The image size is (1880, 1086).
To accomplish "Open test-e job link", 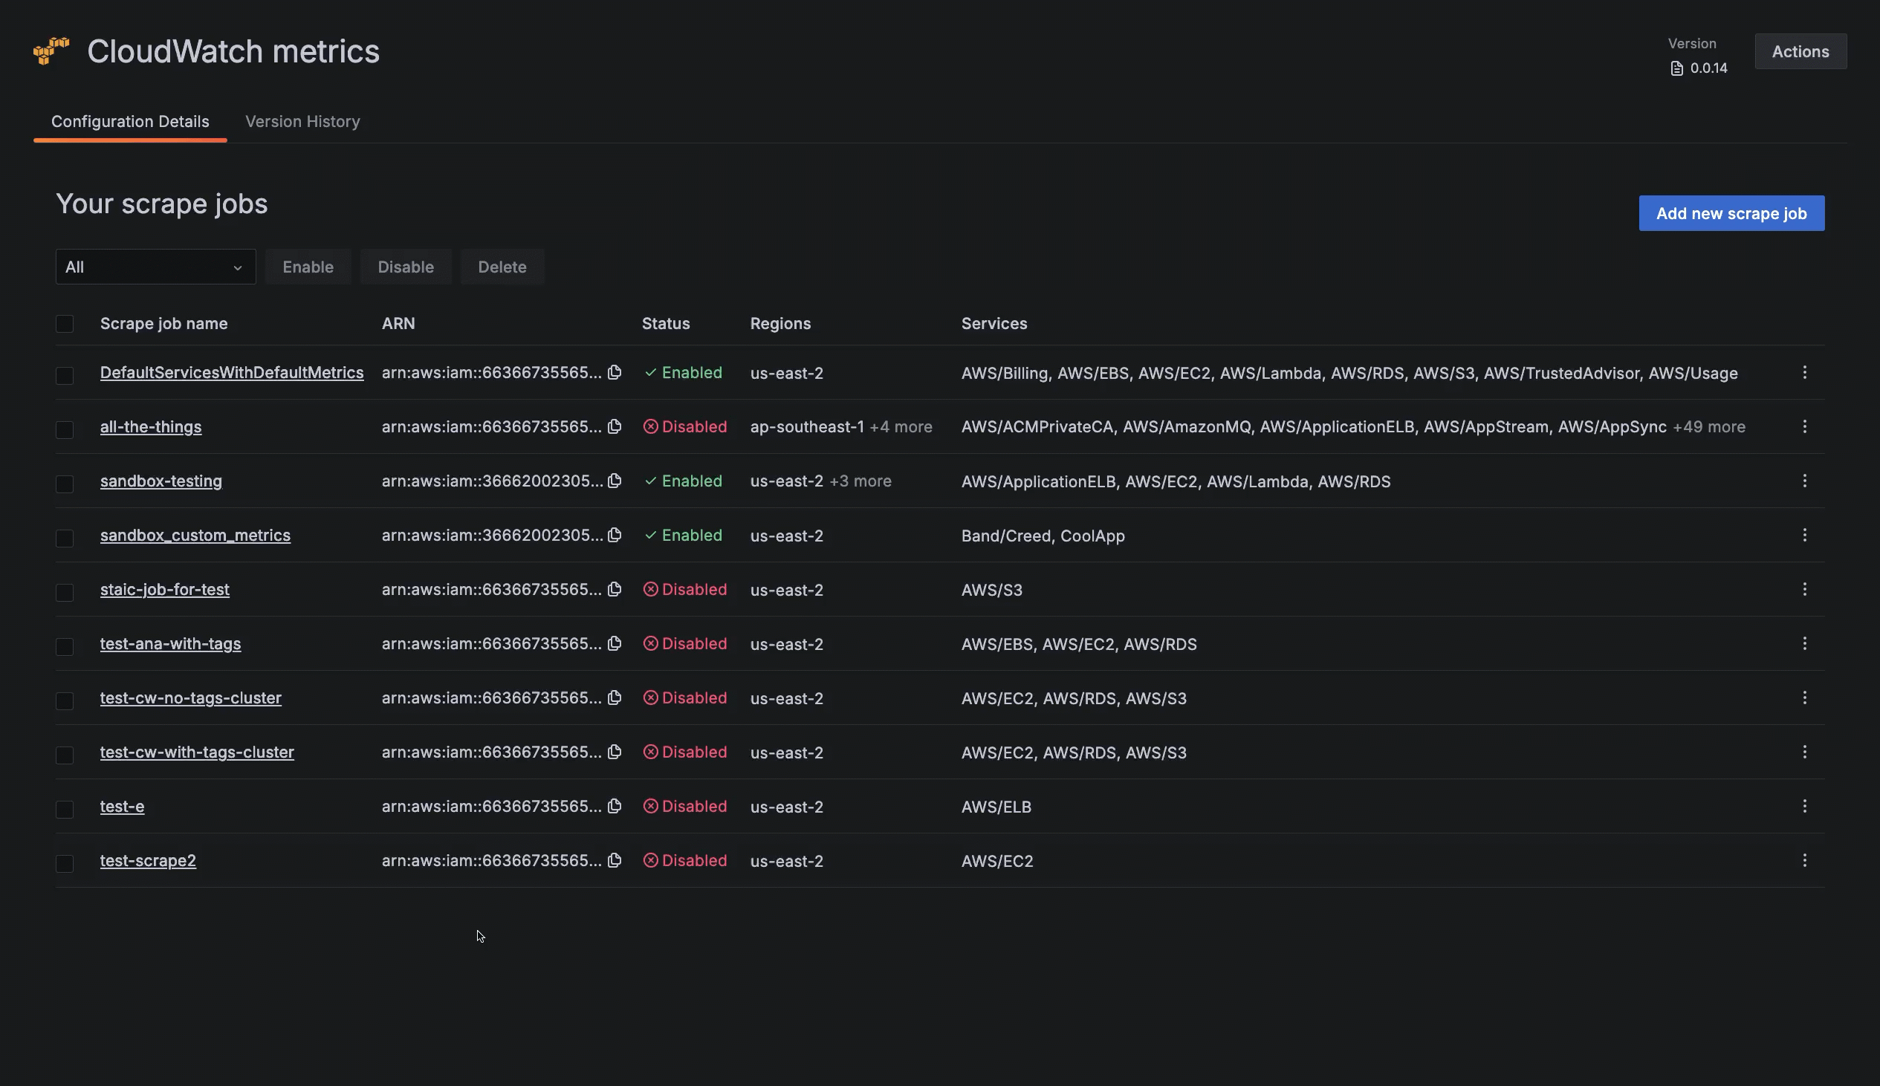I will (x=123, y=806).
